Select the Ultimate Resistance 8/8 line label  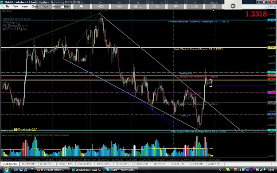[x=198, y=22]
